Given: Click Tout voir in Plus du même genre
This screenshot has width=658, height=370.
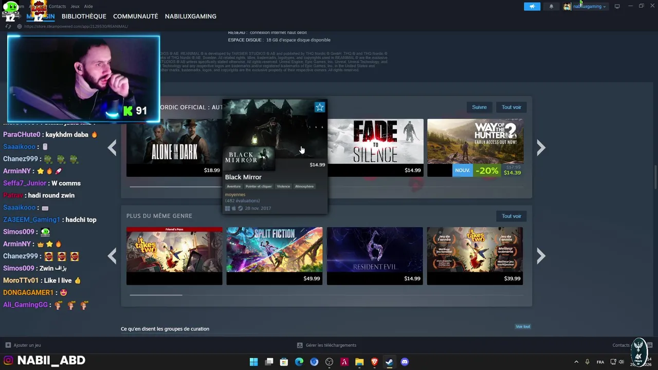Looking at the screenshot, I should click(511, 216).
